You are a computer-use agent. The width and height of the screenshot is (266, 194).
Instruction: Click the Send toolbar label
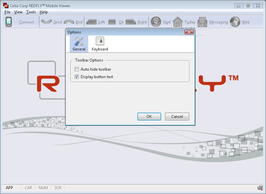click(x=58, y=22)
